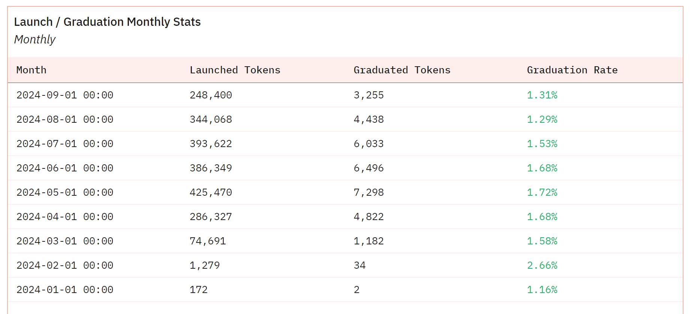Click graduation rate 1.31%
This screenshot has height=314, width=691.
coord(542,95)
